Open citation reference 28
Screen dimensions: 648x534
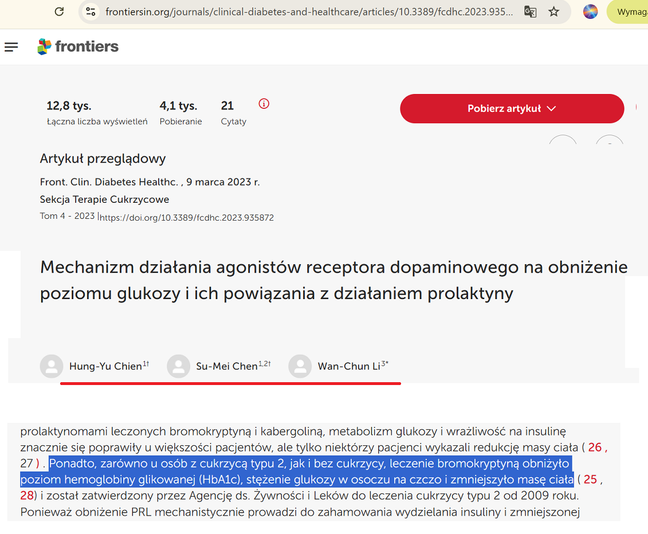point(27,495)
